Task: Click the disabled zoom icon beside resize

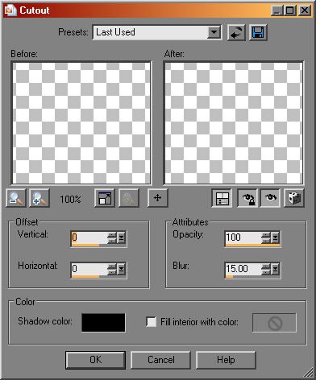Action: 129,198
